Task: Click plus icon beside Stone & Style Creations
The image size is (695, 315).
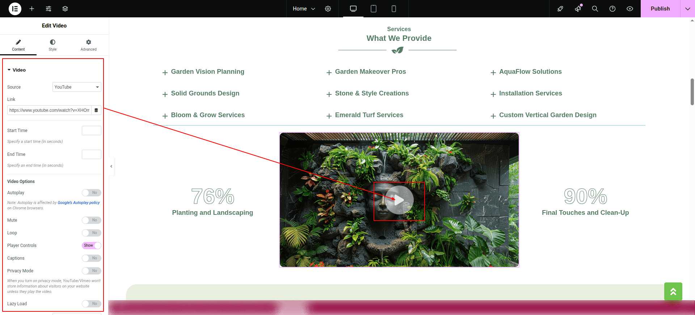Action: pos(329,94)
